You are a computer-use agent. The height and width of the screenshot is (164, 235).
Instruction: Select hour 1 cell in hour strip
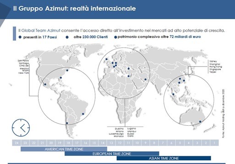point(214,143)
